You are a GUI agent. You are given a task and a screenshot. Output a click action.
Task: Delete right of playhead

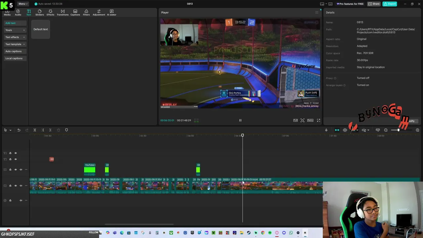coord(50,130)
